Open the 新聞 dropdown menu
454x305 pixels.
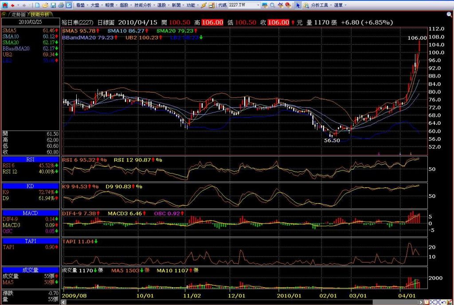pos(178,5)
